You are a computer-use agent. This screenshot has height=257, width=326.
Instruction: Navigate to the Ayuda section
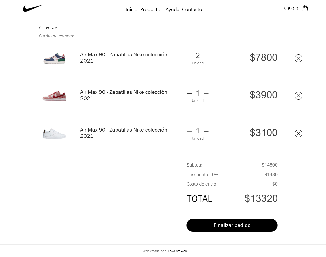pos(172,9)
